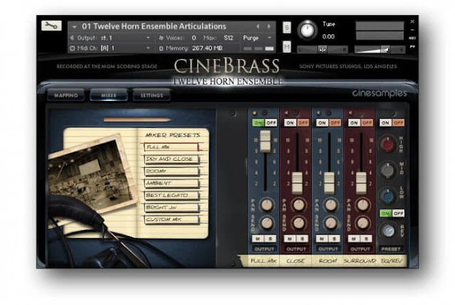Viewport: 455px width, 305px height.
Task: Turn on the EQ section
Action: tap(385, 123)
